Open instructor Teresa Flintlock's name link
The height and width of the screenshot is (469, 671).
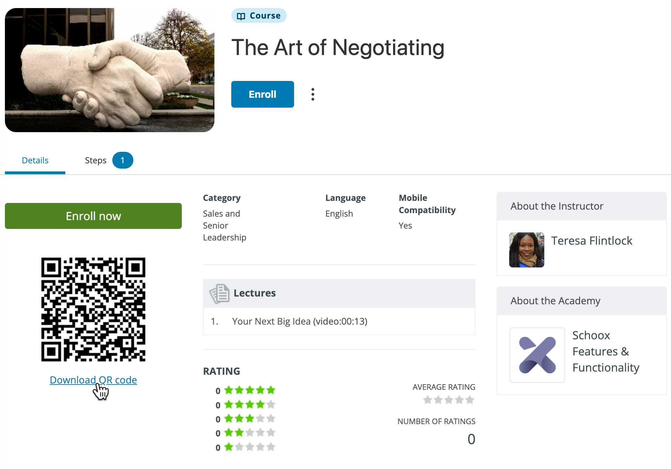(592, 241)
